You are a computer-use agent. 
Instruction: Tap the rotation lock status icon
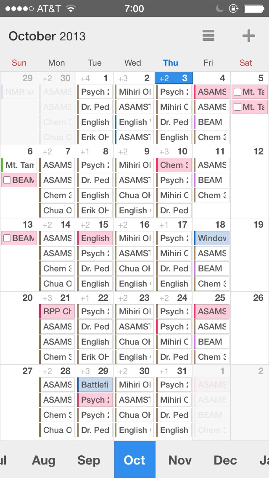(x=233, y=8)
